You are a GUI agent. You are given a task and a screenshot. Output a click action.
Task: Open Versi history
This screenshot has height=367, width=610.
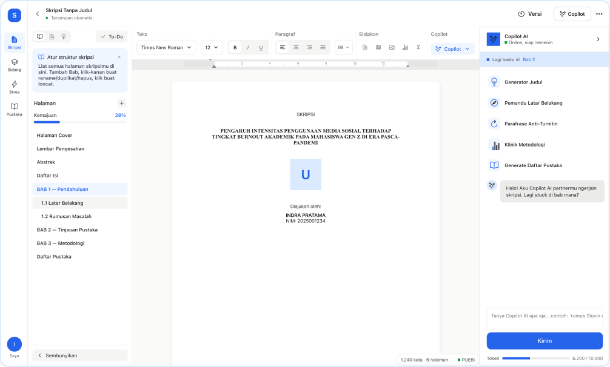(530, 14)
